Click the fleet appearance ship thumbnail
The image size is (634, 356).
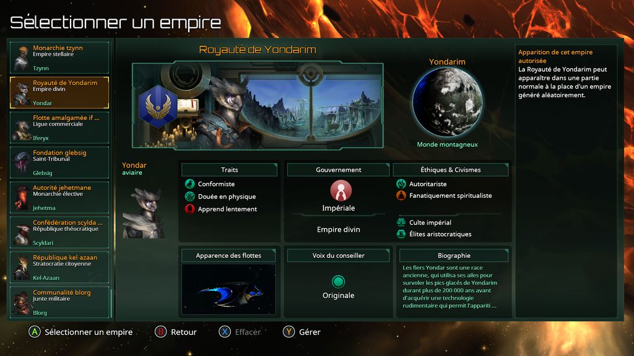228,289
